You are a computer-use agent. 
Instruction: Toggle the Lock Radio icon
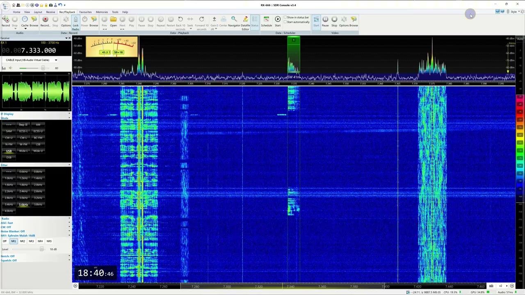click(75, 23)
